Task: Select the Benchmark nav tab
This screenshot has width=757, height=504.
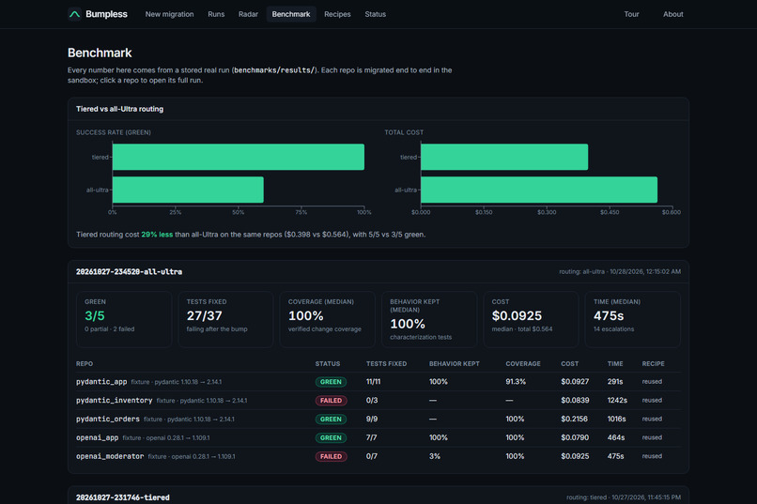Action: point(291,14)
